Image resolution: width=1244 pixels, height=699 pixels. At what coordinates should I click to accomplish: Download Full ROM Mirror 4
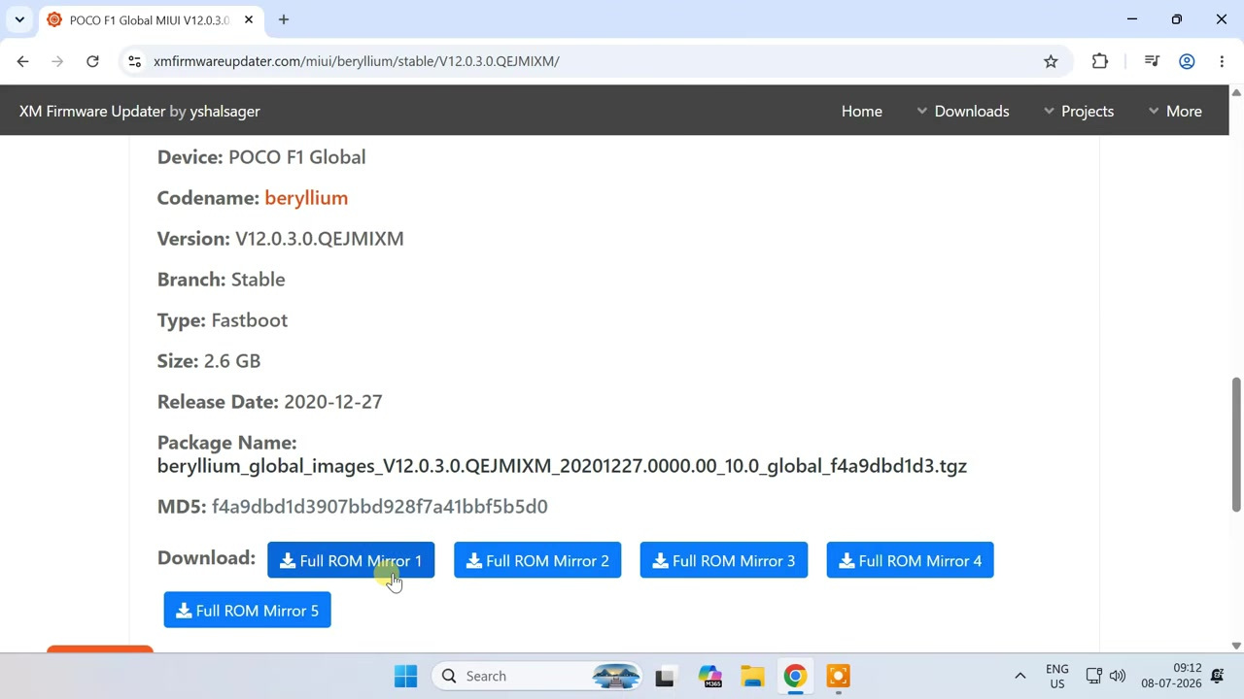pyautogui.click(x=911, y=560)
